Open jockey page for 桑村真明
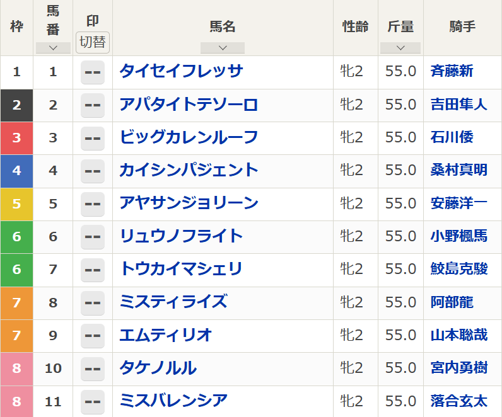The height and width of the screenshot is (417, 502). pos(458,170)
